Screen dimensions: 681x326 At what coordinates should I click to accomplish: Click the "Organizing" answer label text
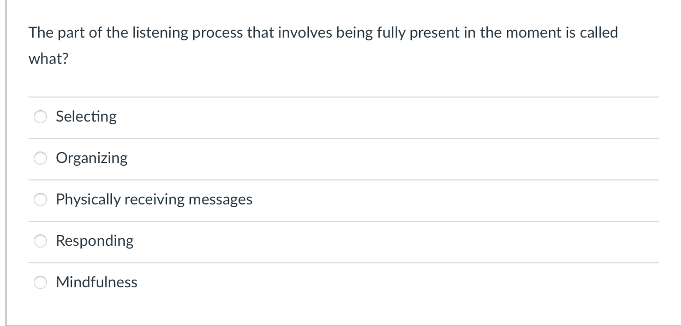(x=92, y=158)
